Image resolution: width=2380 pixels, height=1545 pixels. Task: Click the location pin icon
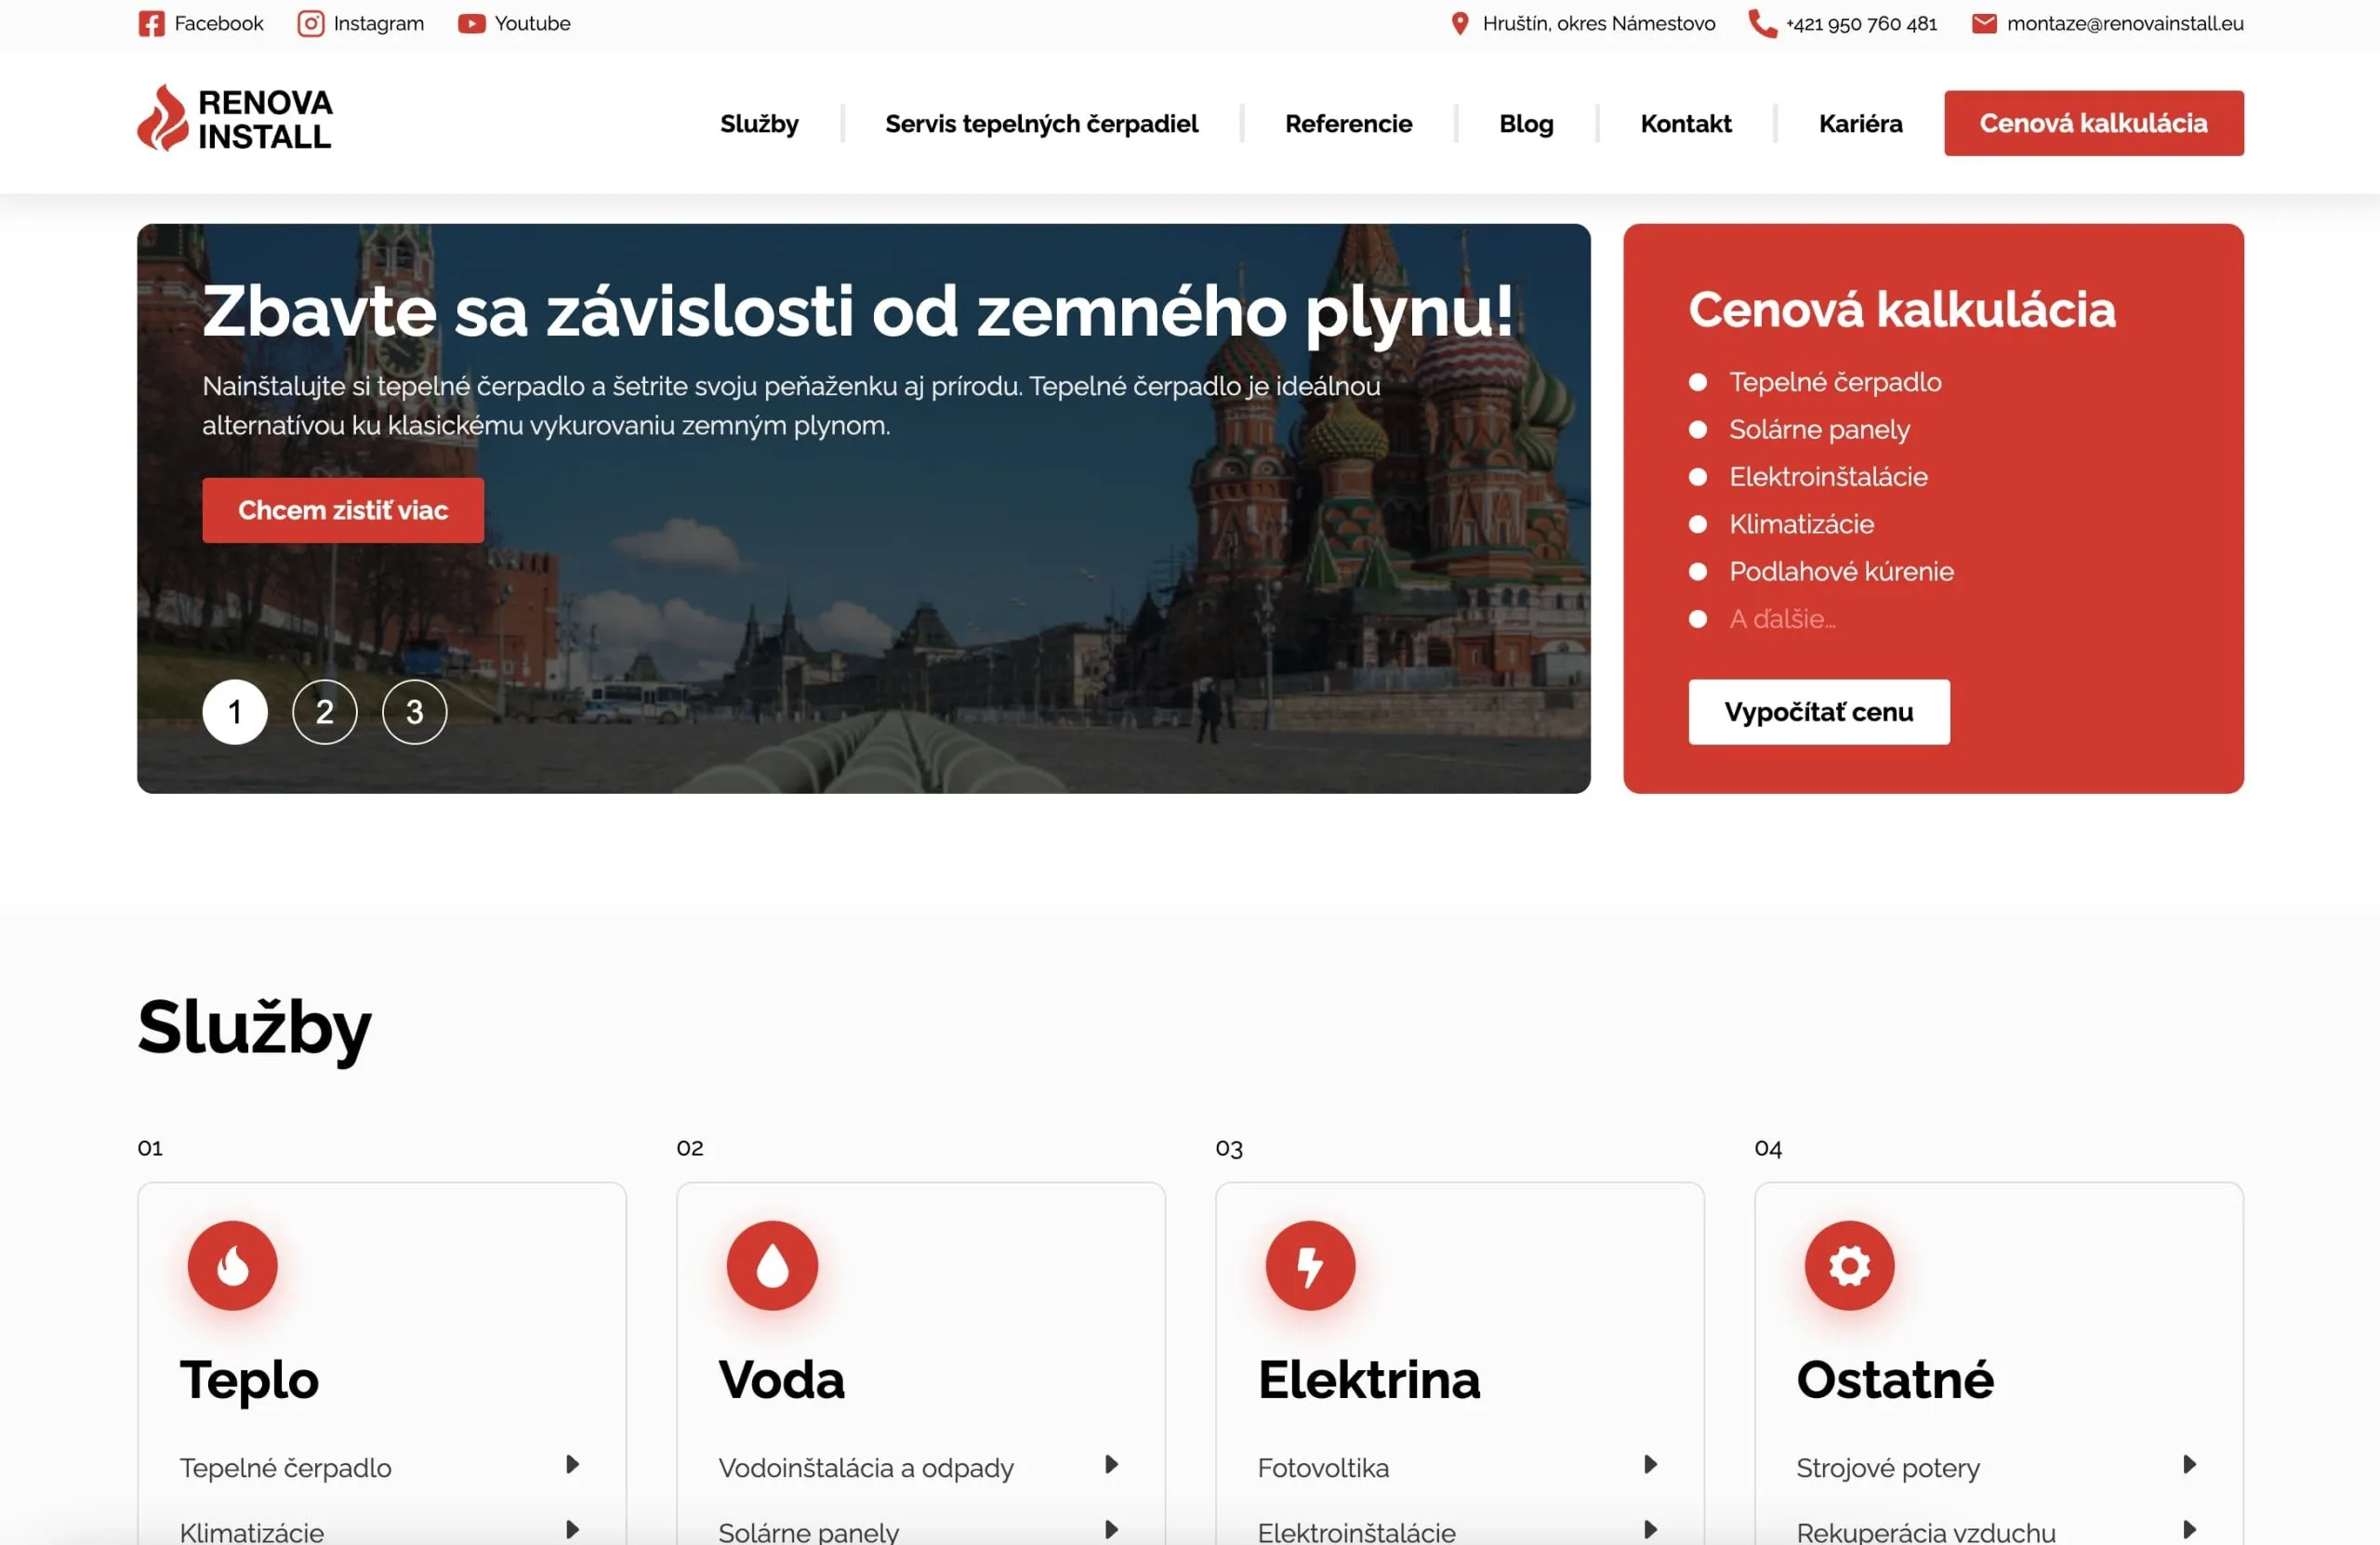[x=1460, y=24]
